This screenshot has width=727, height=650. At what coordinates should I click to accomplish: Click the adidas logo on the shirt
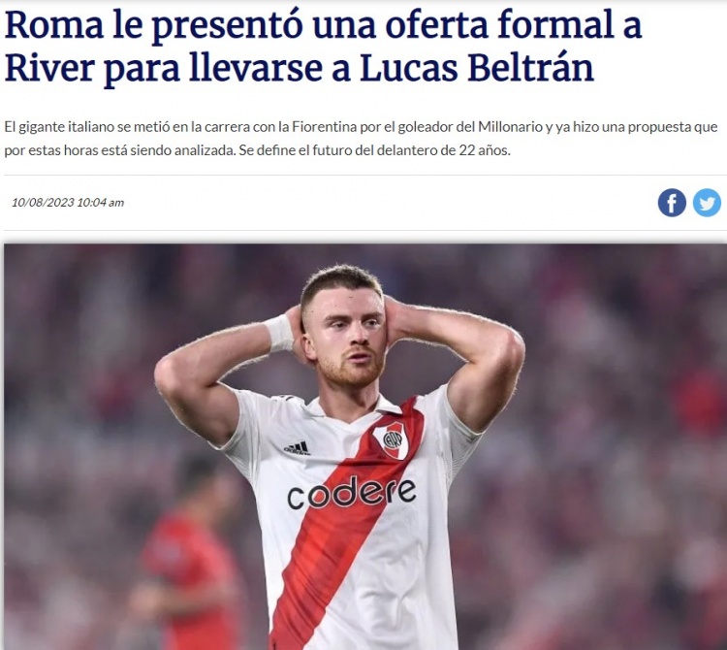click(297, 447)
